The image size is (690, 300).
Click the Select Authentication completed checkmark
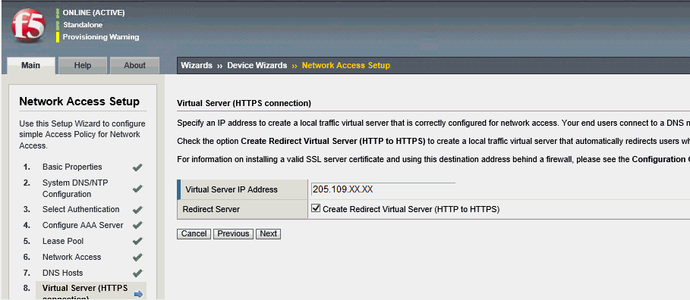(x=137, y=210)
